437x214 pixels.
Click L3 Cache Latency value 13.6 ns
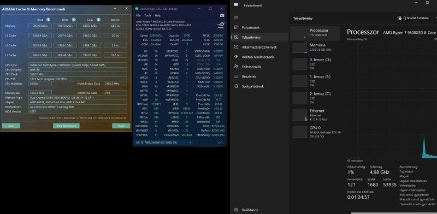115,55
